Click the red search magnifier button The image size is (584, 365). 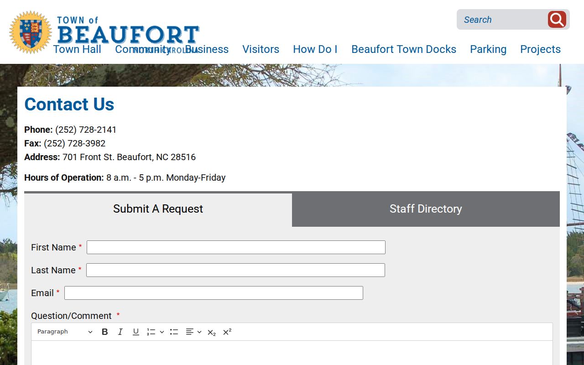(x=557, y=20)
